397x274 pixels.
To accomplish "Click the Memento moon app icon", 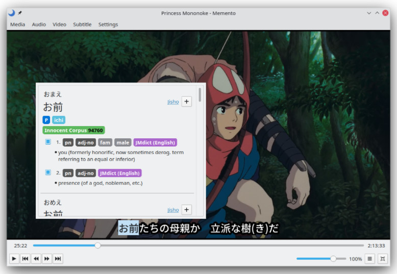I will point(11,13).
